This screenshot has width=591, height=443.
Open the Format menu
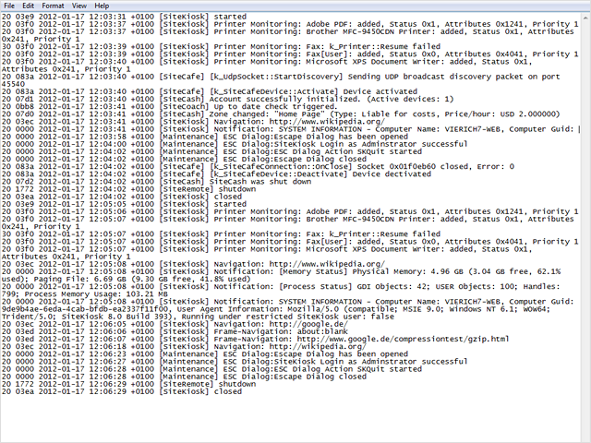(x=54, y=6)
